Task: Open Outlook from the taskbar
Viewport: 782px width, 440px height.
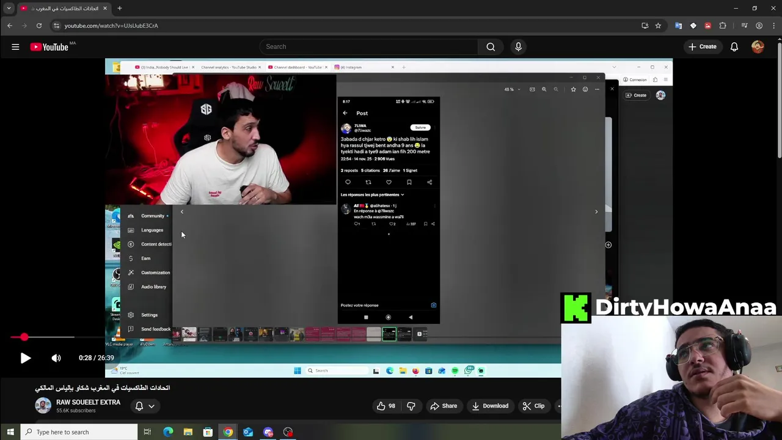Action: click(248, 432)
